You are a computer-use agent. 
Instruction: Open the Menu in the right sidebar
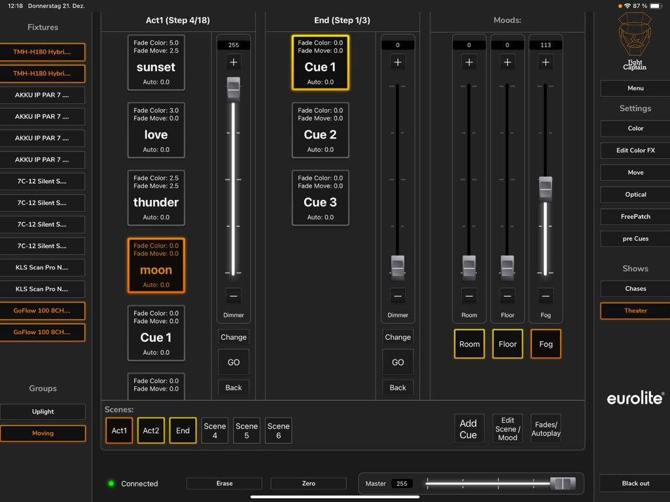coord(634,88)
